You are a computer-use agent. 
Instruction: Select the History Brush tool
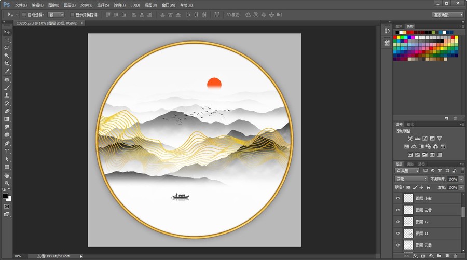7,103
